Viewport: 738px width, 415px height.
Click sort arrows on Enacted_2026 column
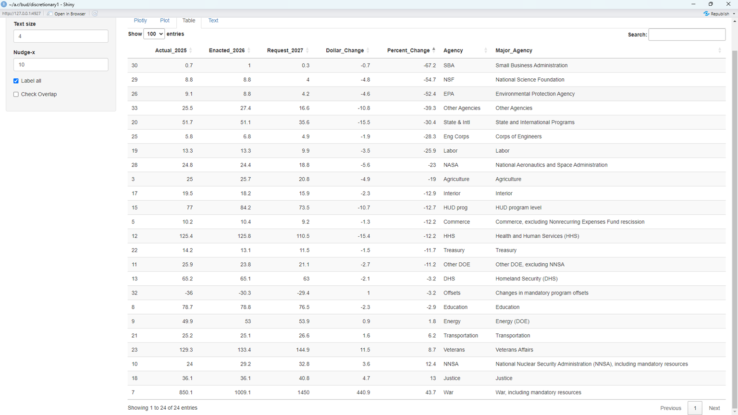pyautogui.click(x=249, y=50)
